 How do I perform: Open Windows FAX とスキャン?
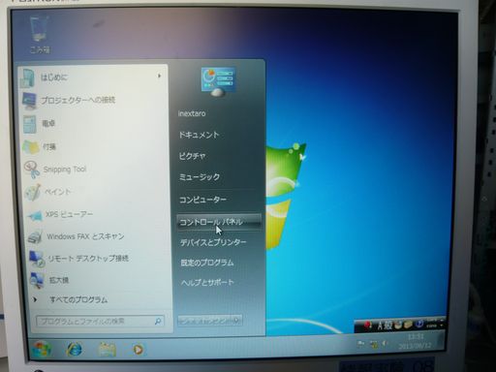(77, 236)
